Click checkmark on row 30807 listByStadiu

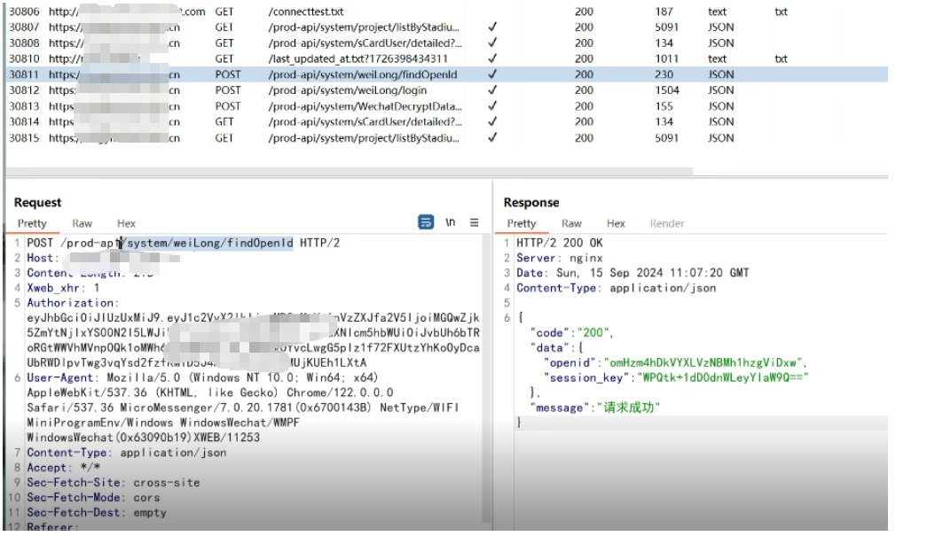[492, 27]
